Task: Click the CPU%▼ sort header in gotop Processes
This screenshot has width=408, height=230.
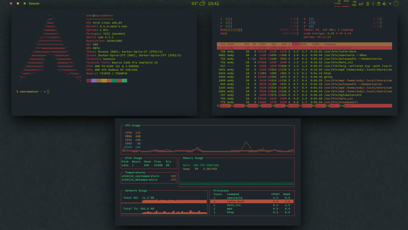Action: (x=276, y=194)
